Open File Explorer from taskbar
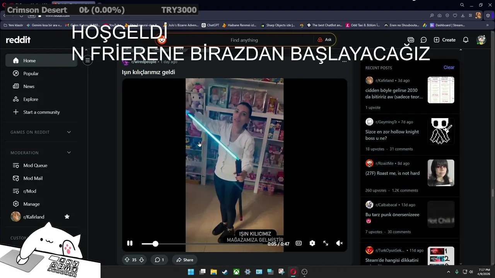495x278 pixels. pos(213,272)
